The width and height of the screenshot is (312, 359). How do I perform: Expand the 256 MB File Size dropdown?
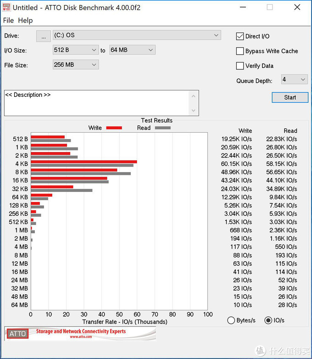coord(76,65)
